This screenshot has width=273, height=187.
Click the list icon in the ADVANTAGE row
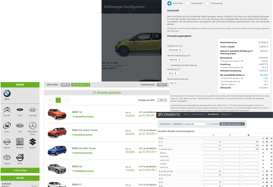[271, 157]
